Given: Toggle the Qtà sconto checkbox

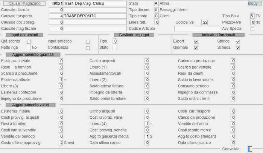Looking at the screenshot, I should point(29,42).
